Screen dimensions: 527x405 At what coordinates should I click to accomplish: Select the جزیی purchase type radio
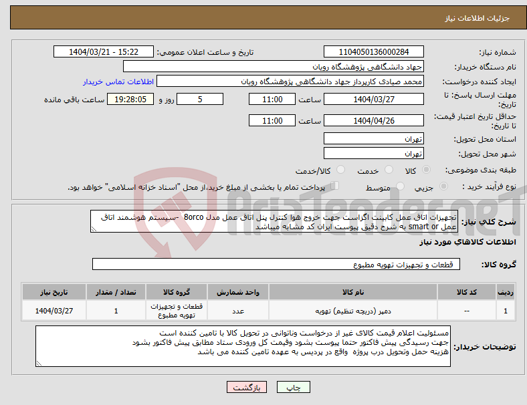point(443,186)
